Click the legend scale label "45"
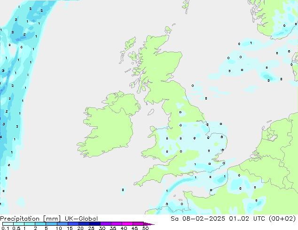Image resolution: width=298 pixels, height=230 pixels. 134,228
